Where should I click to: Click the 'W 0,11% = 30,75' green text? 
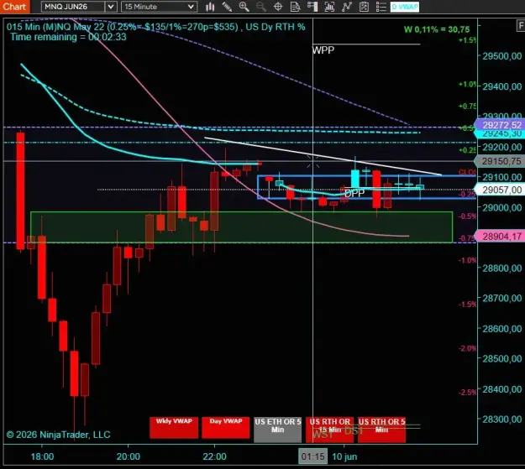click(x=437, y=29)
